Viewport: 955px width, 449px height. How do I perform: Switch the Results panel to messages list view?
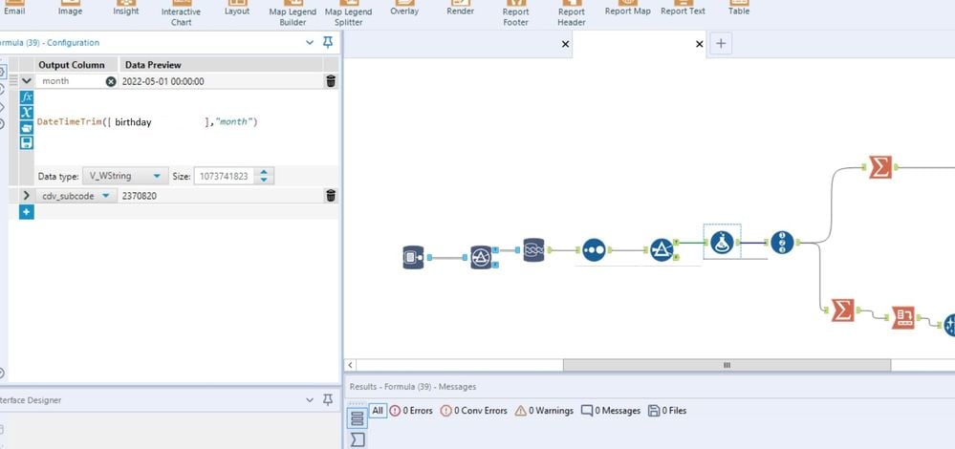[x=358, y=418]
